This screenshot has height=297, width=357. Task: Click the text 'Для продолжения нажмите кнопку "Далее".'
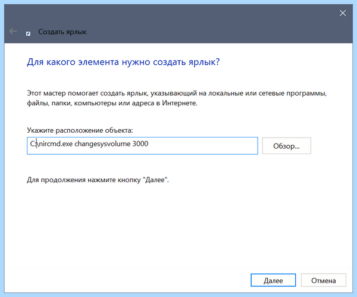click(x=98, y=180)
